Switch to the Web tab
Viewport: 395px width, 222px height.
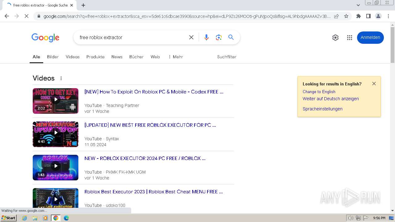click(x=155, y=57)
